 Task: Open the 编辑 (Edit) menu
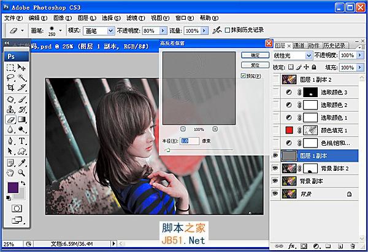pyautogui.click(x=38, y=18)
